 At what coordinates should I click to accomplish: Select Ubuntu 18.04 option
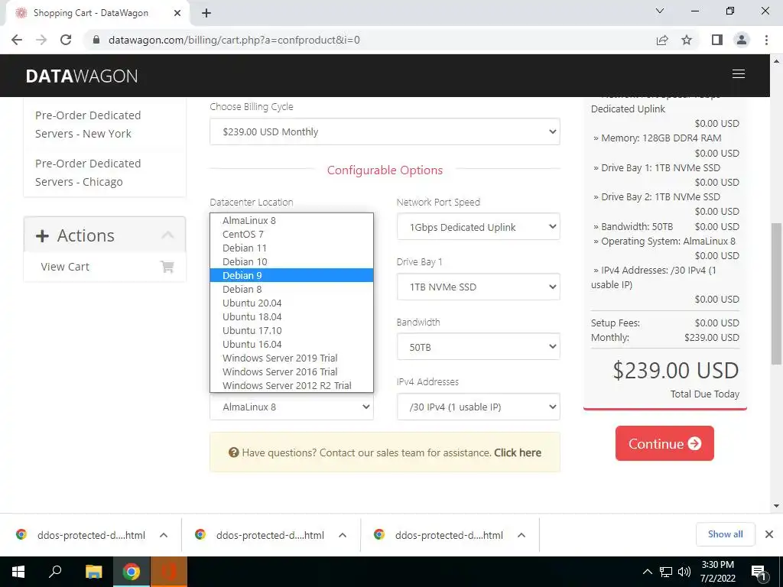tap(291, 316)
